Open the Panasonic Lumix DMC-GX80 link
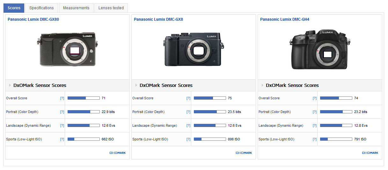The width and height of the screenshot is (388, 170). click(33, 19)
